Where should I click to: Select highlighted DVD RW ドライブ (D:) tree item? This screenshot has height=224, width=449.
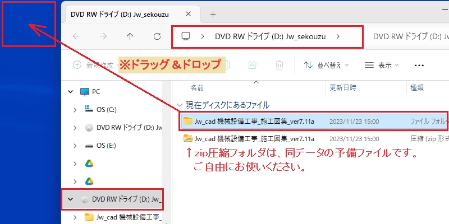112,199
